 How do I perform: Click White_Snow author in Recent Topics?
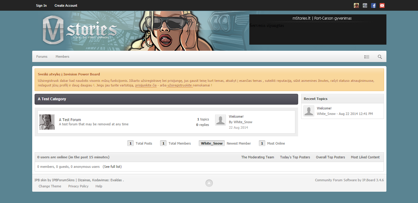(326, 114)
